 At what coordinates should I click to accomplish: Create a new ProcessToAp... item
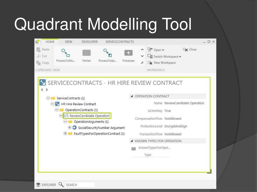(x=107, y=55)
